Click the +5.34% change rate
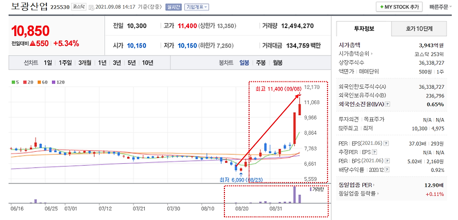Image resolution: width=458 pixels, height=220 pixels. click(66, 44)
